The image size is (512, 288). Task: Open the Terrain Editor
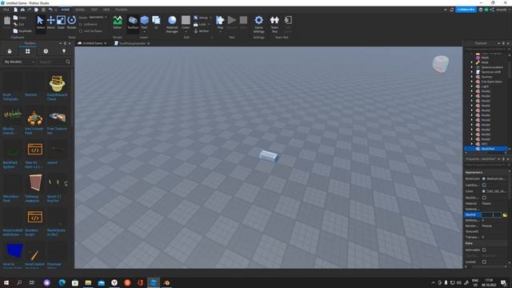click(118, 22)
